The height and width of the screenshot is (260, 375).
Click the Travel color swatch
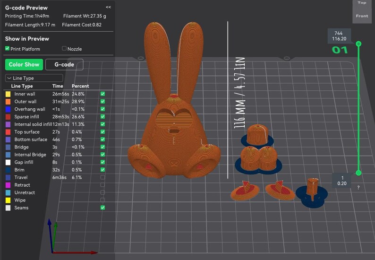[8, 177]
